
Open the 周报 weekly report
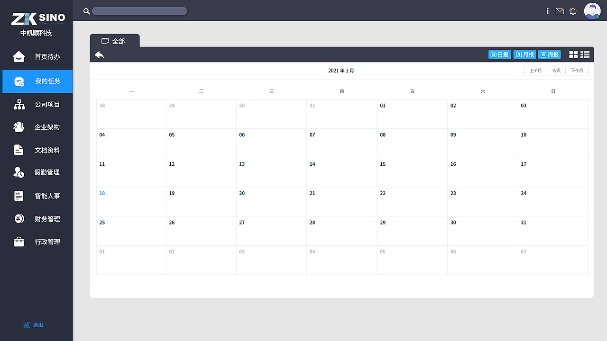(x=550, y=54)
